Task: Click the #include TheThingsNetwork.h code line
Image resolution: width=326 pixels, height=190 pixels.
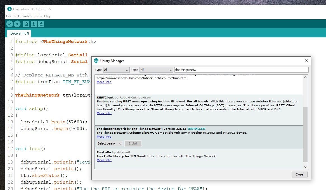Action: point(56,42)
